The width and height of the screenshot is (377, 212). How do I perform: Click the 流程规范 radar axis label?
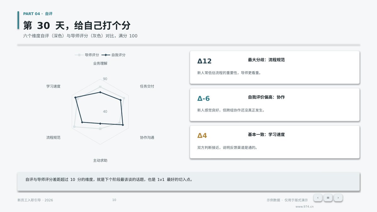point(53,138)
